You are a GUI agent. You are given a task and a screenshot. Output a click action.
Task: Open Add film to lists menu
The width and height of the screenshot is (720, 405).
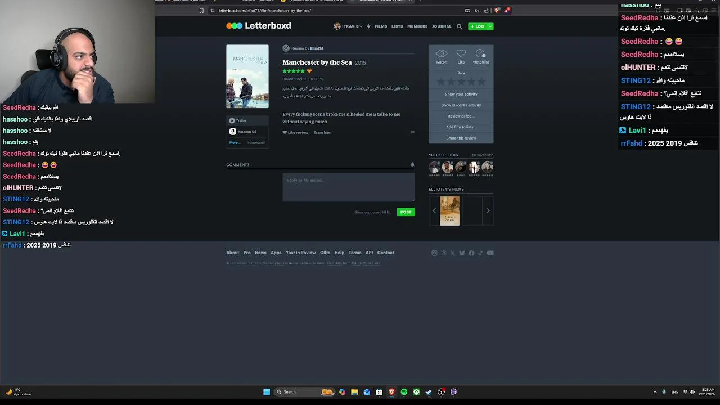[461, 127]
